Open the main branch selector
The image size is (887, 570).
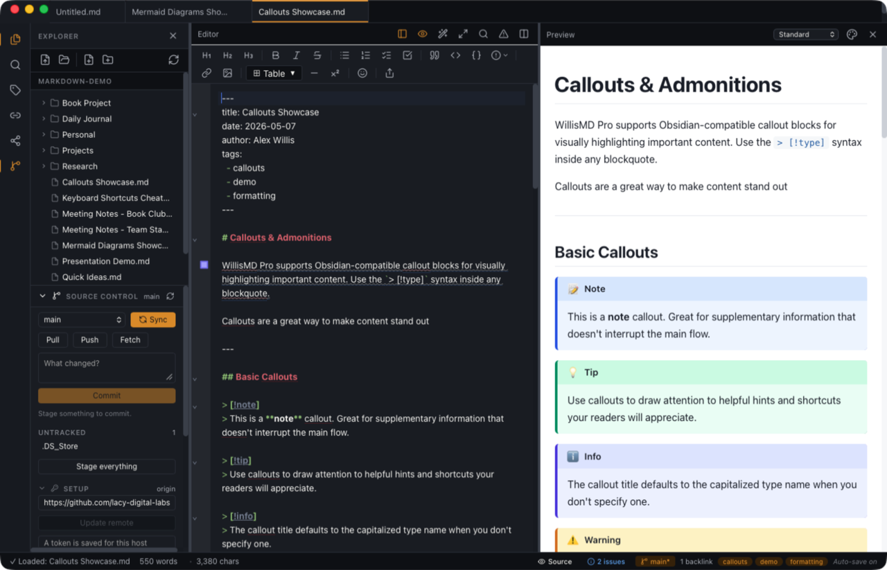(81, 319)
